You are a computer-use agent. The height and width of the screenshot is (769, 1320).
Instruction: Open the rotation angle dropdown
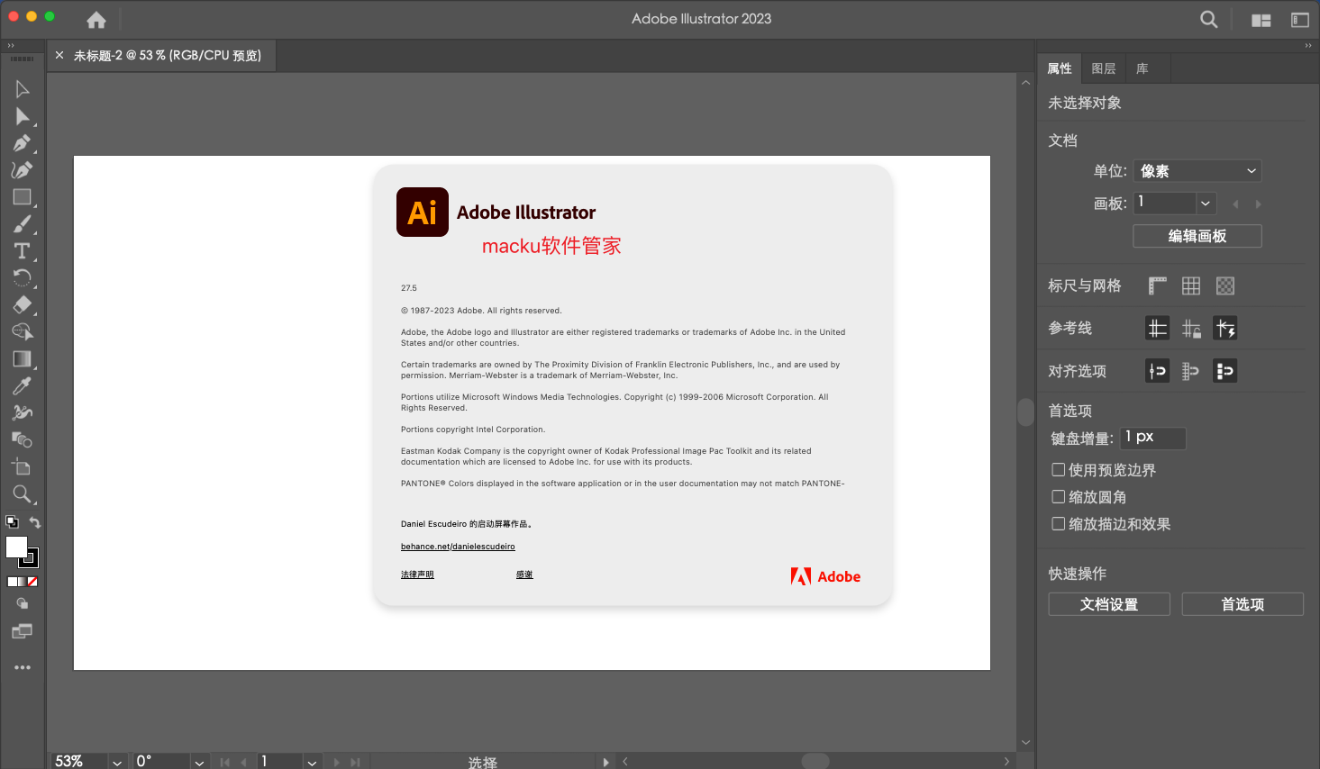click(x=199, y=762)
